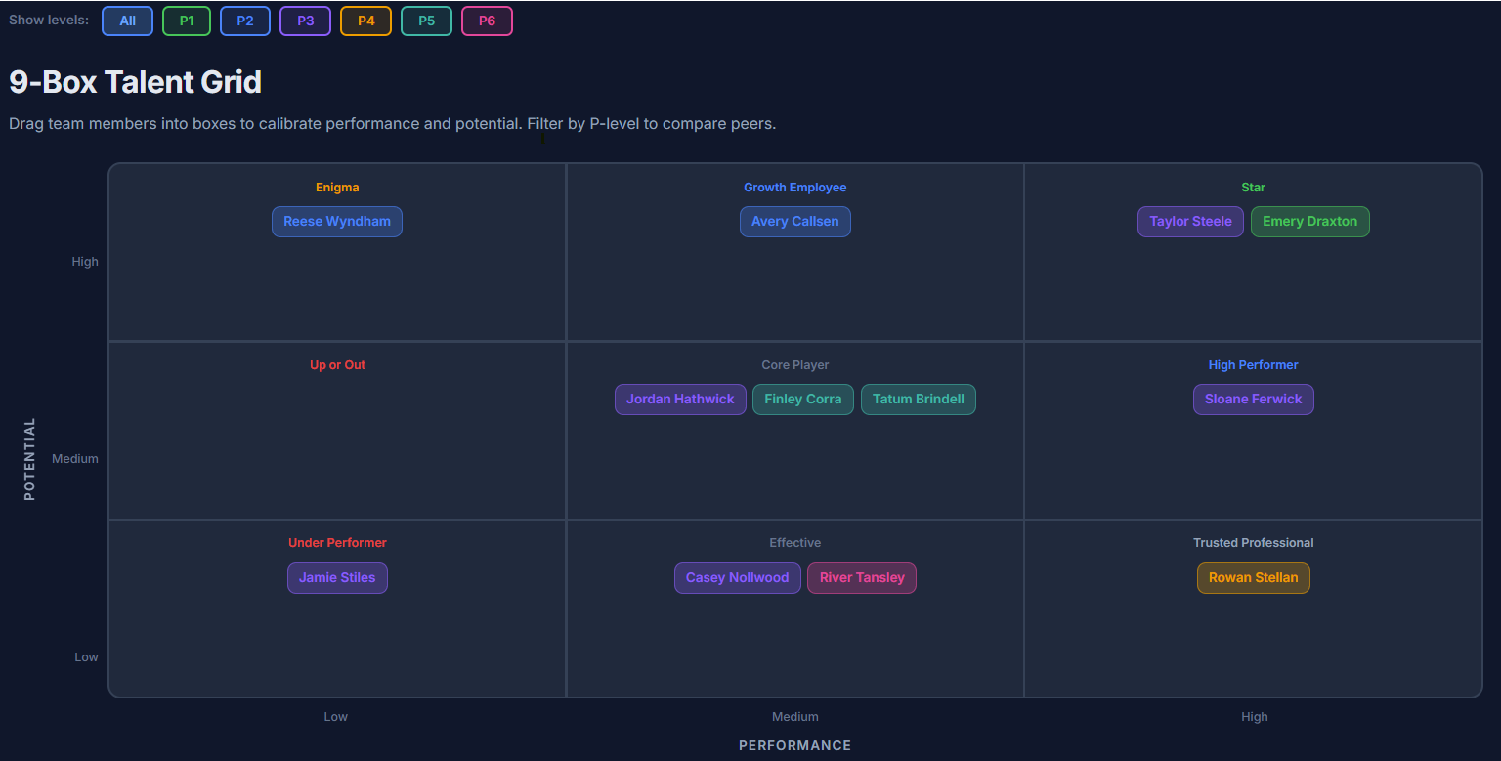This screenshot has width=1501, height=761.
Task: Click the empty Up or Out box
Action: pyautogui.click(x=337, y=449)
